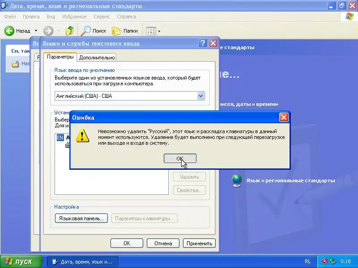
Task: Toggle the Папки folders pane
Action: [x=125, y=31]
